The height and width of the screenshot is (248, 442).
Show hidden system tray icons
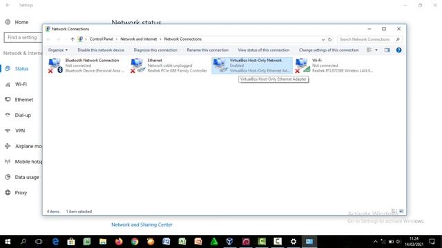point(375,242)
